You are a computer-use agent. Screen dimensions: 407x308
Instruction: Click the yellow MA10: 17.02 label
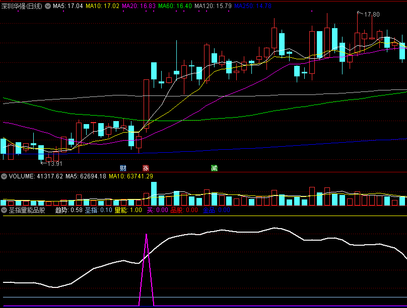coord(102,6)
